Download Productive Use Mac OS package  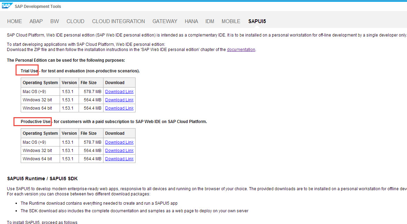119,142
